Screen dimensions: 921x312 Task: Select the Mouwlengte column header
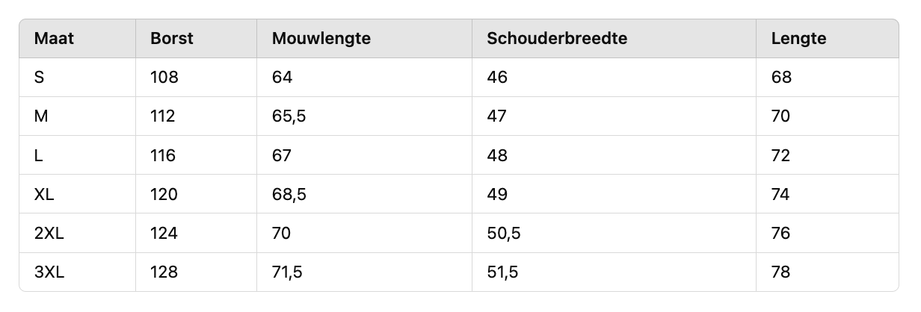pyautogui.click(x=321, y=39)
